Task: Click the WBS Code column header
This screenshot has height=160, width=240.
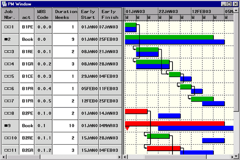Action: tap(42, 14)
